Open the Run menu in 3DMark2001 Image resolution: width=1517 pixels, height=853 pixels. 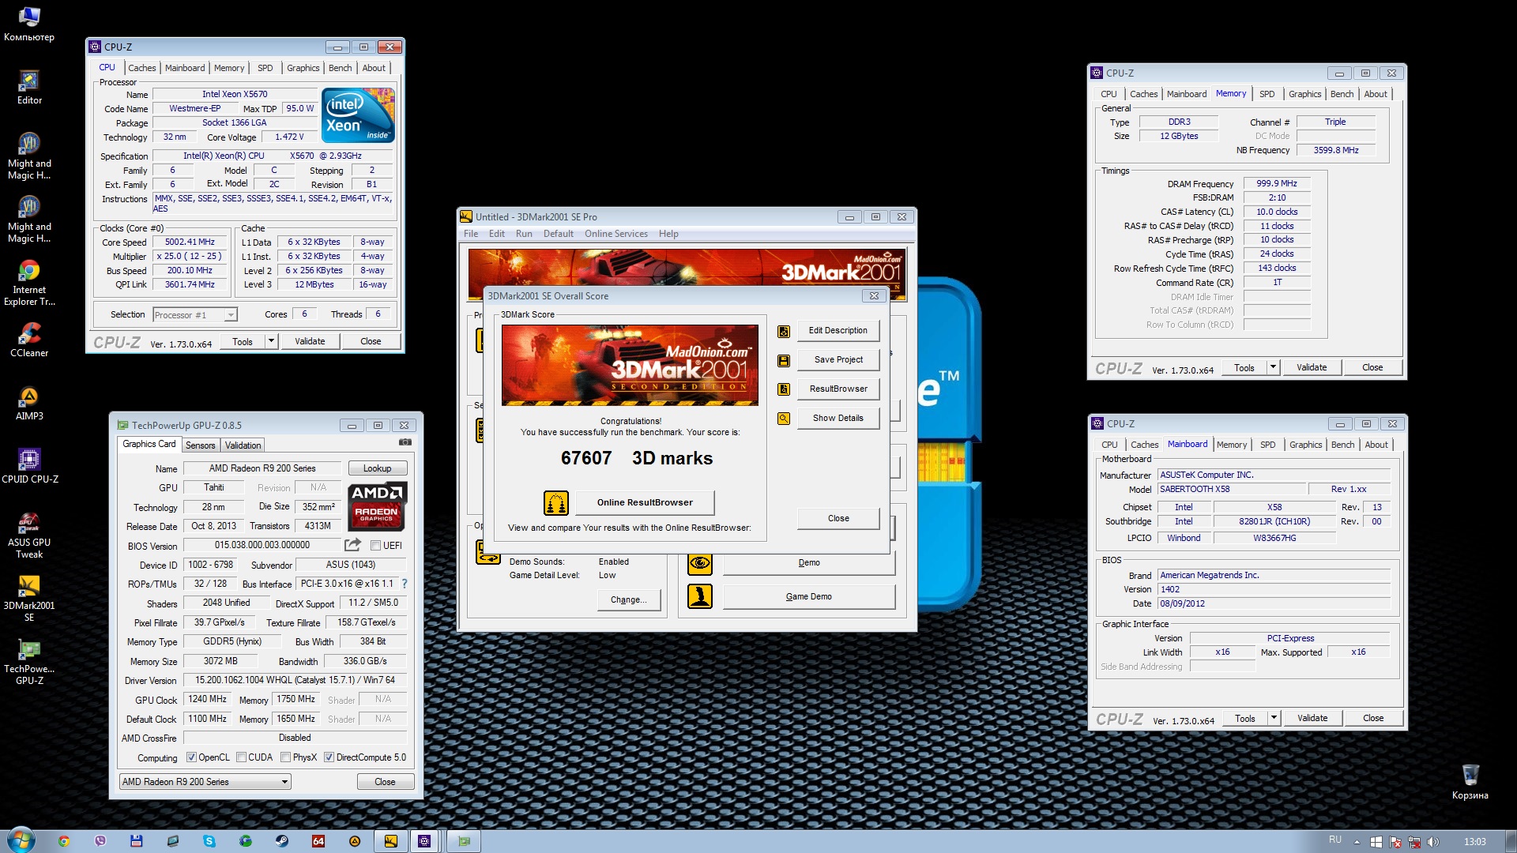tap(524, 234)
